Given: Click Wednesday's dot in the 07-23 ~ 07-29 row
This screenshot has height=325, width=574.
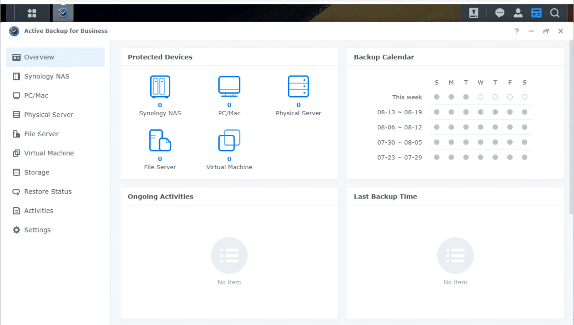Looking at the screenshot, I should 481,157.
